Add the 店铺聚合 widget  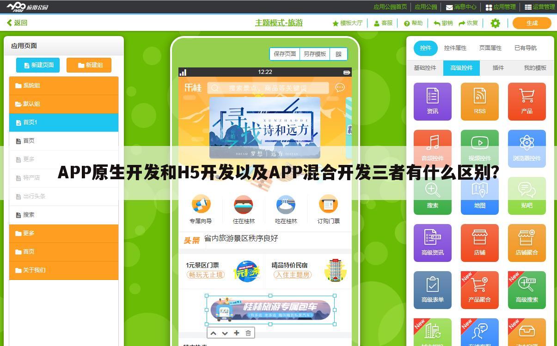[526, 243]
